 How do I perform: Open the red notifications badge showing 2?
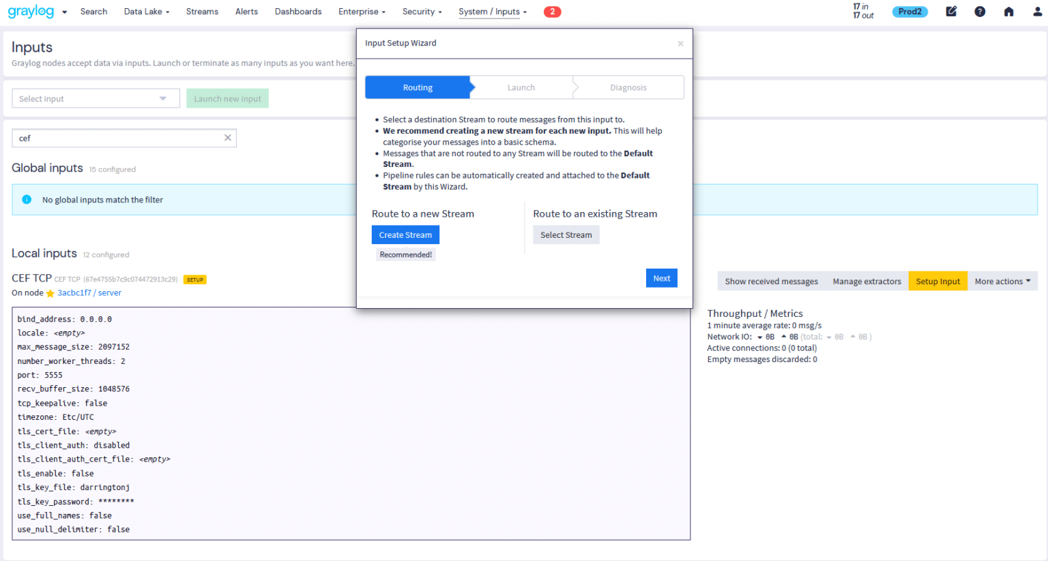[552, 12]
